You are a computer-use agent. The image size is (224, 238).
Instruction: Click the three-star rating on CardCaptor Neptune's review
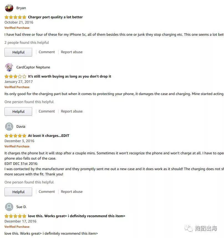[16, 76]
